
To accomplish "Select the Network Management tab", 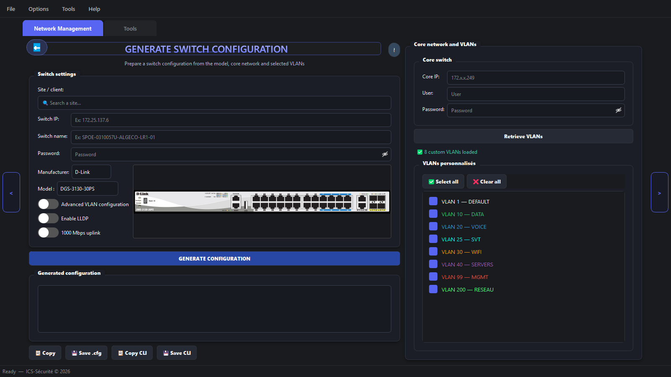I will (63, 28).
